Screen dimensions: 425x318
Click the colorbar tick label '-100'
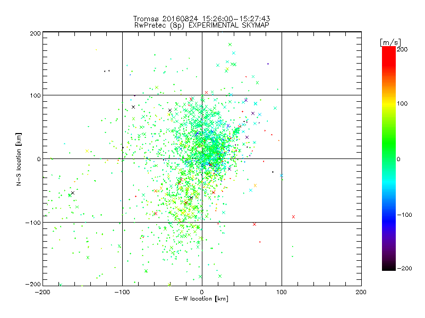point(404,215)
